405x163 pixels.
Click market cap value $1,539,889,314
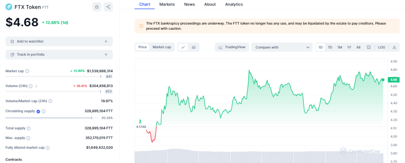(100, 71)
